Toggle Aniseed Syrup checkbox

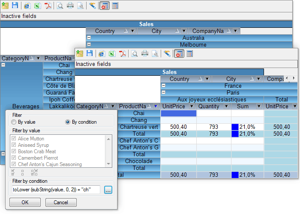pos(14,145)
